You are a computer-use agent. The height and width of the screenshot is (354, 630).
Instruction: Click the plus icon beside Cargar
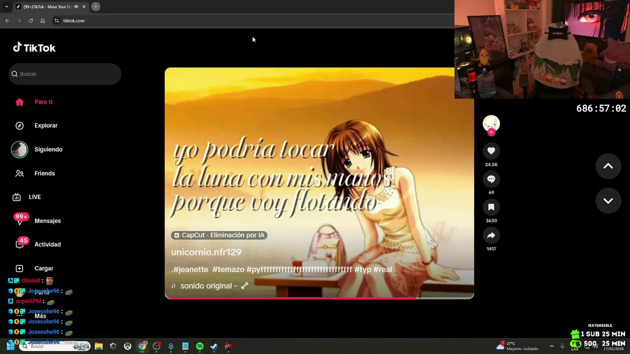[19, 268]
